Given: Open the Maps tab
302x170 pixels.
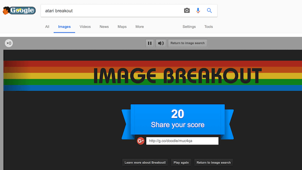Looking at the screenshot, I should pos(122,27).
